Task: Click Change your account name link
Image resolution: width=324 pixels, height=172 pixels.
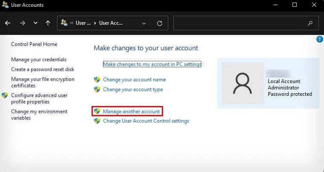Action: click(x=134, y=80)
